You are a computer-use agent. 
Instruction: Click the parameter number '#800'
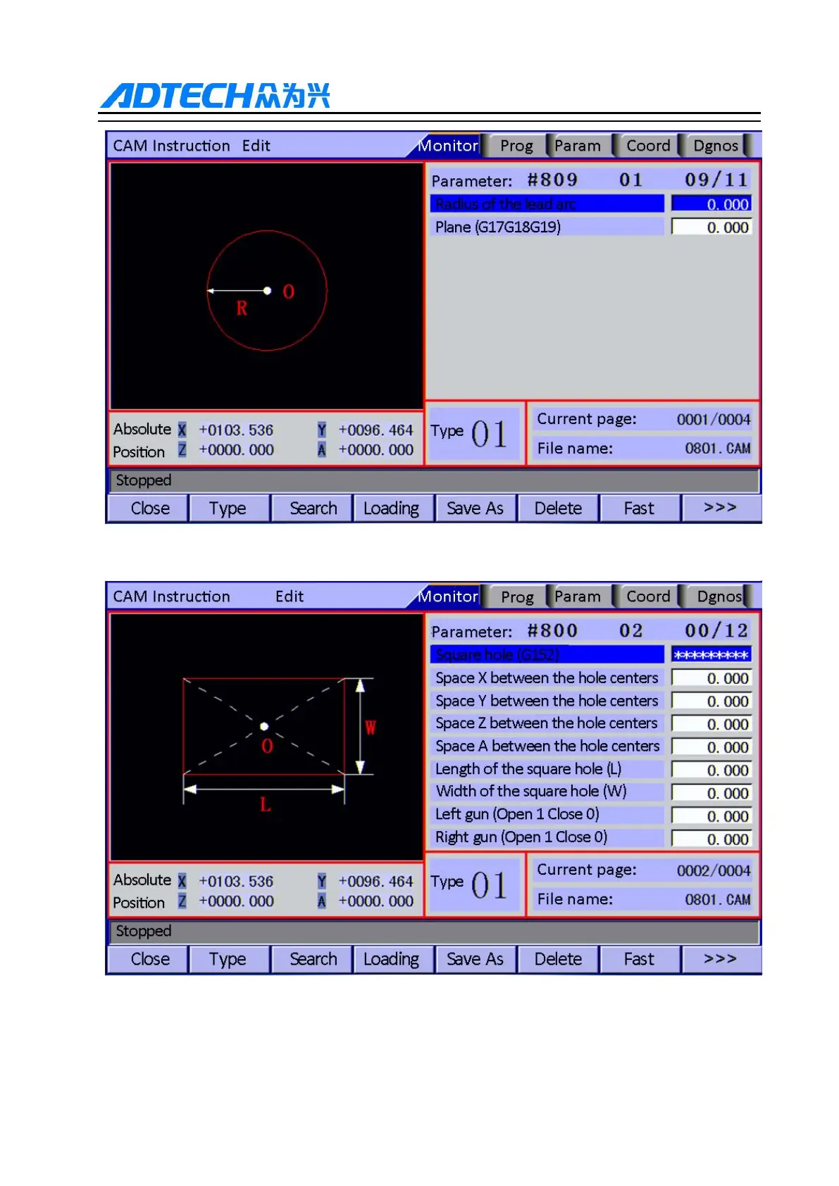[x=553, y=631]
